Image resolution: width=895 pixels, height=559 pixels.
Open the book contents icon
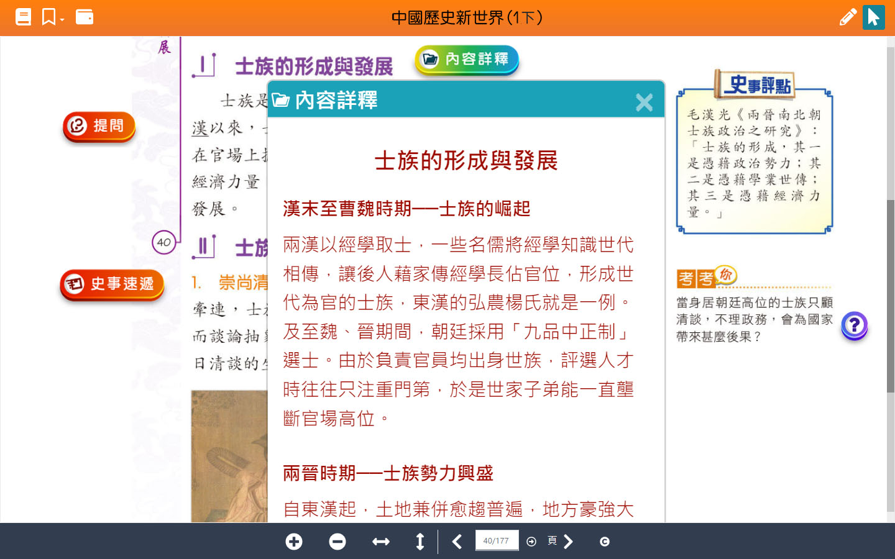coord(23,17)
